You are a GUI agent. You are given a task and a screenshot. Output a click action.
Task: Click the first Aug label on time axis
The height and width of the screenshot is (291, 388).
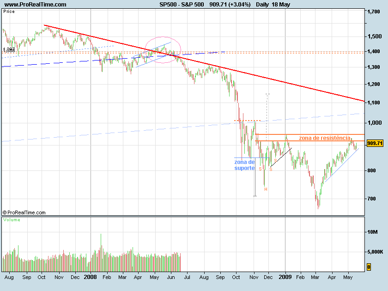click(x=9, y=278)
